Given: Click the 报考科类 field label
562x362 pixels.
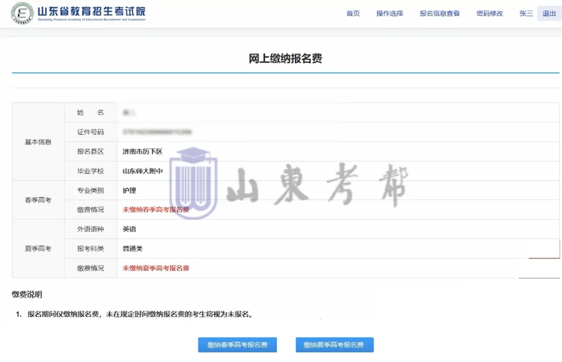Looking at the screenshot, I should click(91, 249).
